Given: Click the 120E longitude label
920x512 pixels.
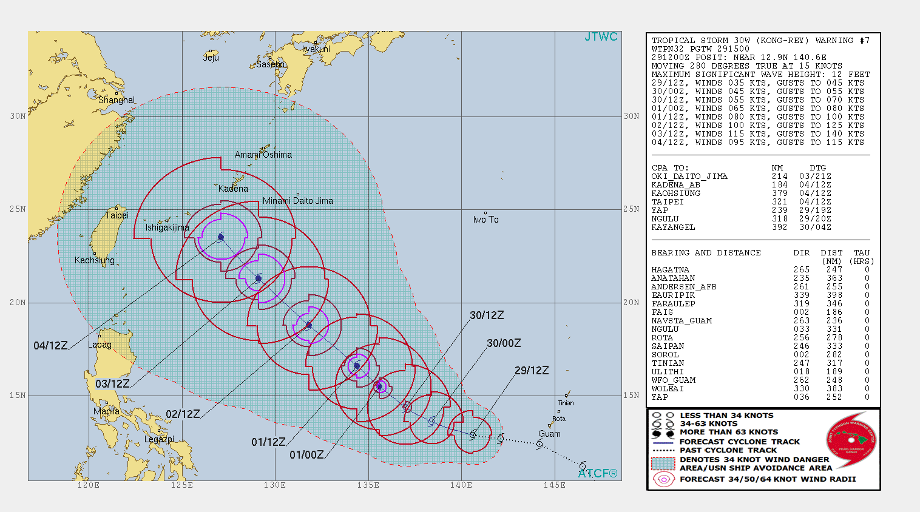Looking at the screenshot, I should click(x=89, y=485).
